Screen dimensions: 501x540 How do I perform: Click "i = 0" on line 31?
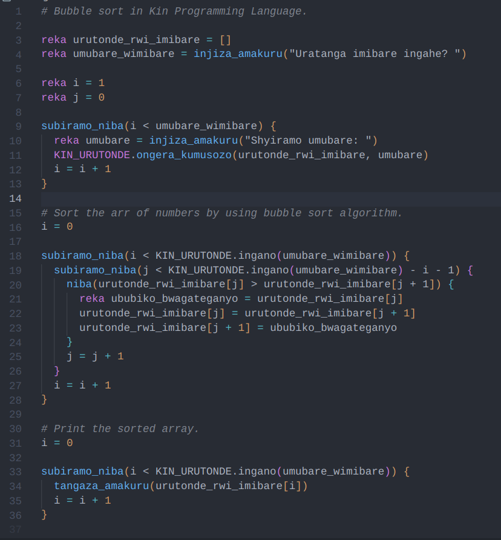[57, 443]
